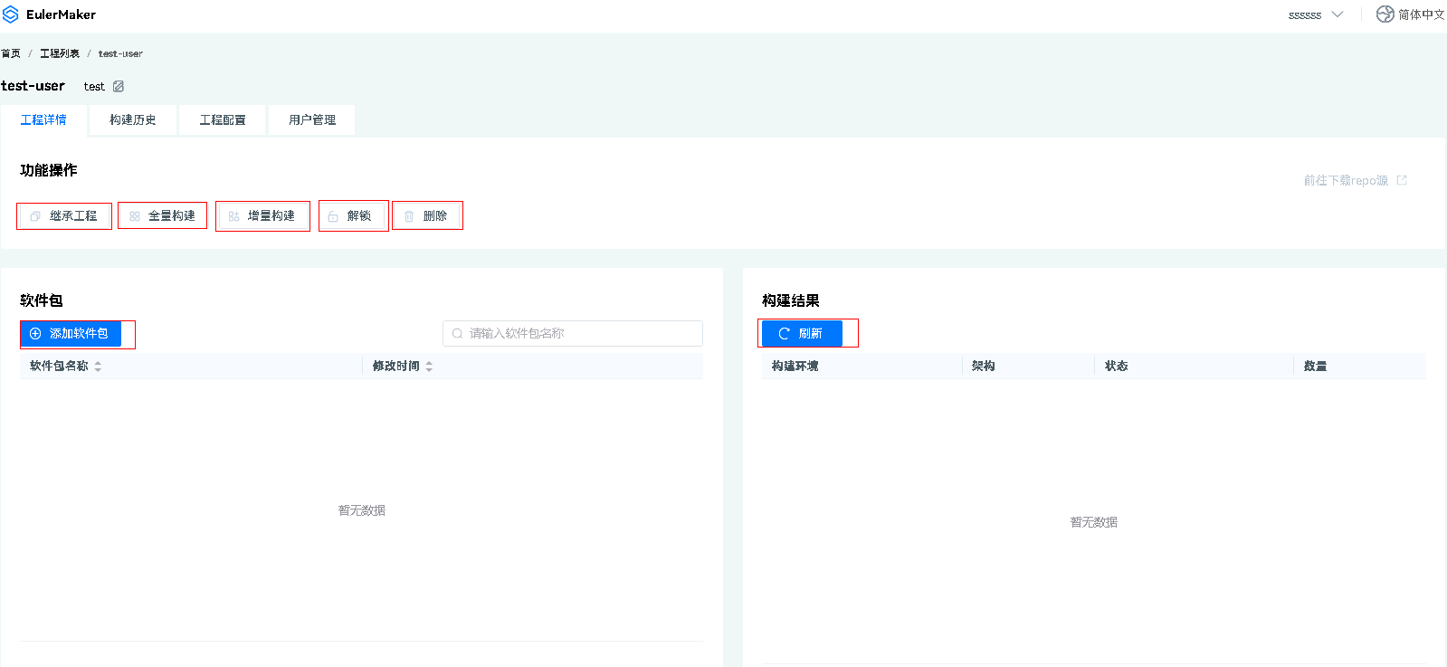
Task: Click the 继承工程 button
Action: (64, 216)
